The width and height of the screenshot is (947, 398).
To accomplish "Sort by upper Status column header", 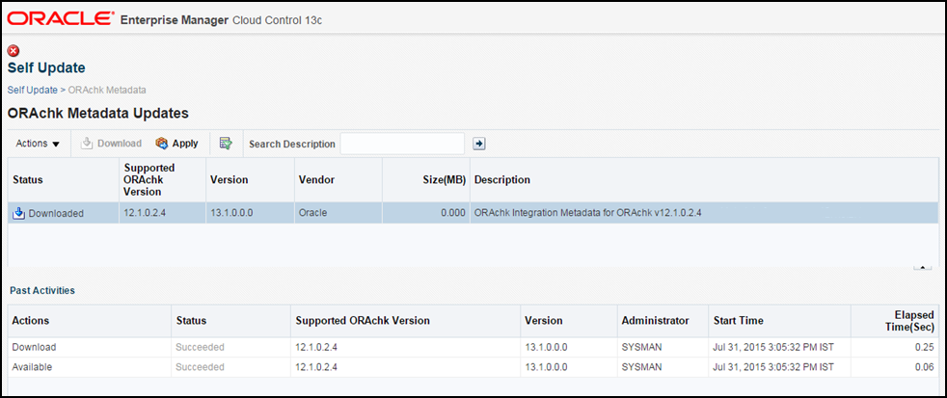I will 64,180.
